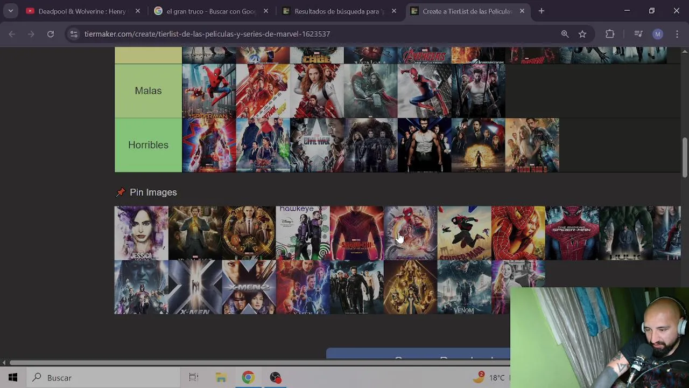Select the X-Men 2 poster
Image resolution: width=689 pixels, height=388 pixels.
(249, 287)
